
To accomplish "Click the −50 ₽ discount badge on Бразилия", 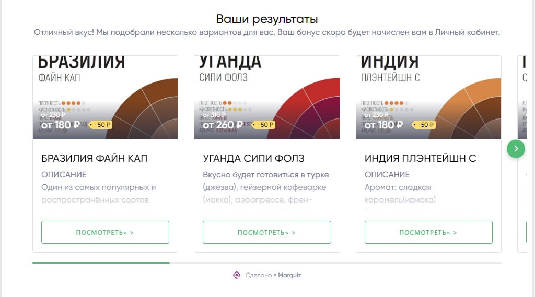I will coord(101,125).
